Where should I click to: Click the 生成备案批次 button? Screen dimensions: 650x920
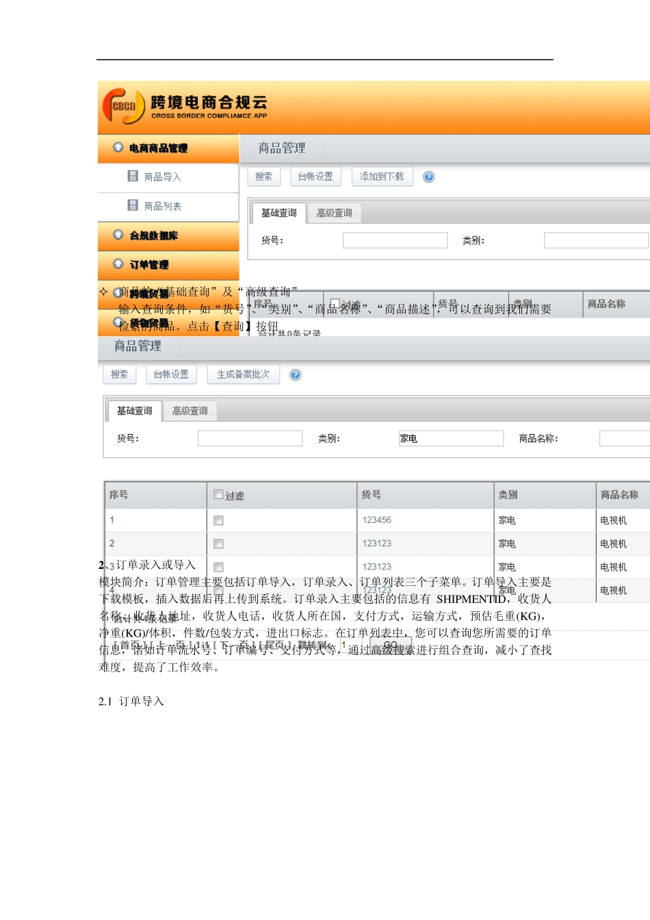[244, 374]
